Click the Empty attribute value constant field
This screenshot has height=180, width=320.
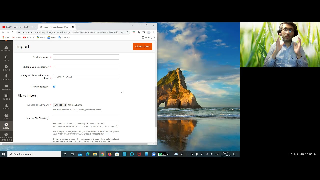click(86, 77)
